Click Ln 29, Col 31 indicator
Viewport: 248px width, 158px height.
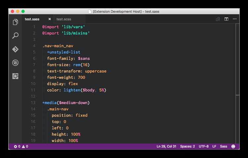click(x=166, y=146)
